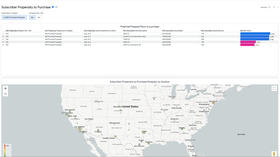
Task: Click the plan_id_0 cell
Action: tap(87, 45)
